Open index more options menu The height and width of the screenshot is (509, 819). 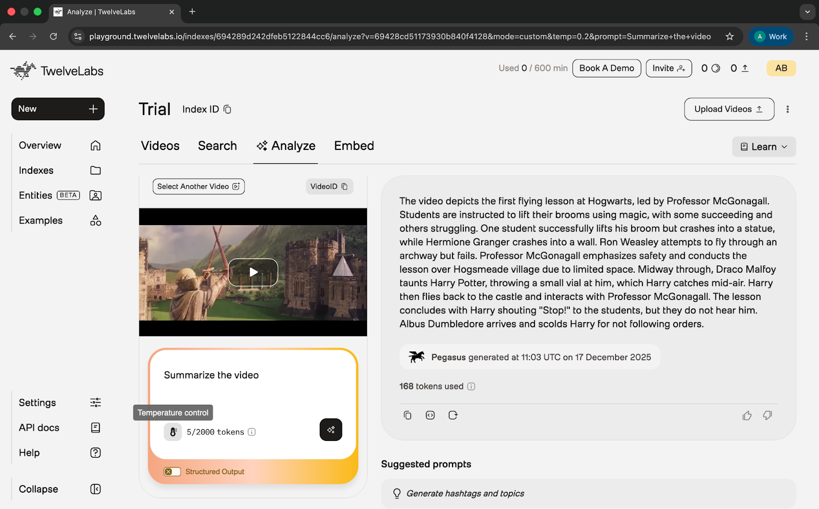(x=788, y=109)
